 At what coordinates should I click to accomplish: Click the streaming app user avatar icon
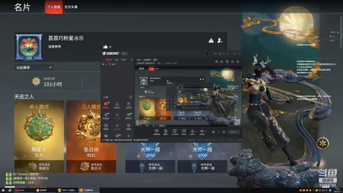(x=209, y=54)
